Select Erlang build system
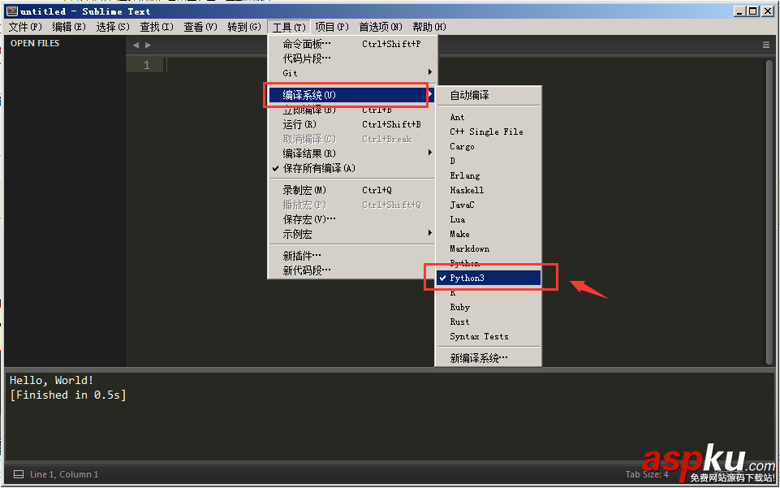 point(489,175)
